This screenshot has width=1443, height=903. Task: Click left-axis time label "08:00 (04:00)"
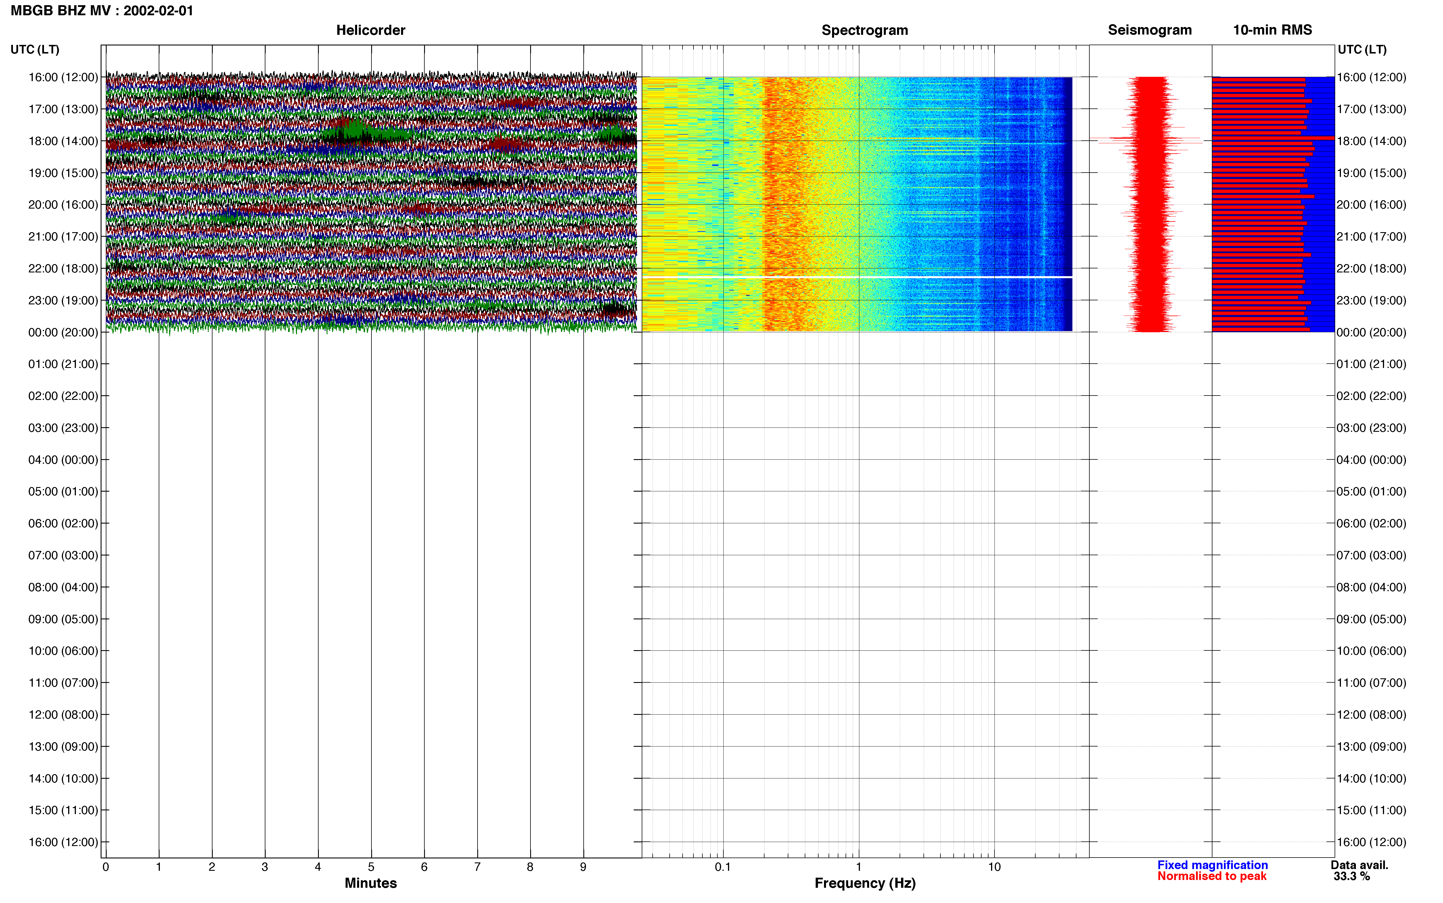(x=63, y=587)
